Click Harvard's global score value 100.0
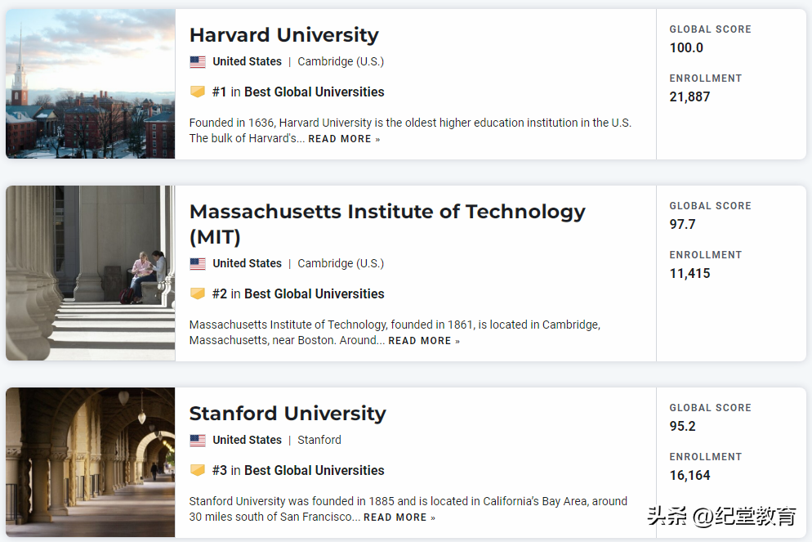The image size is (812, 542). click(x=686, y=47)
